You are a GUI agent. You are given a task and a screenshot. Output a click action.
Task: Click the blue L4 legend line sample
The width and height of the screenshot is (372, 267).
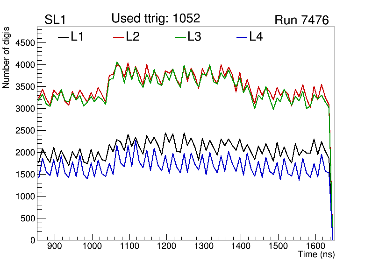(x=242, y=36)
